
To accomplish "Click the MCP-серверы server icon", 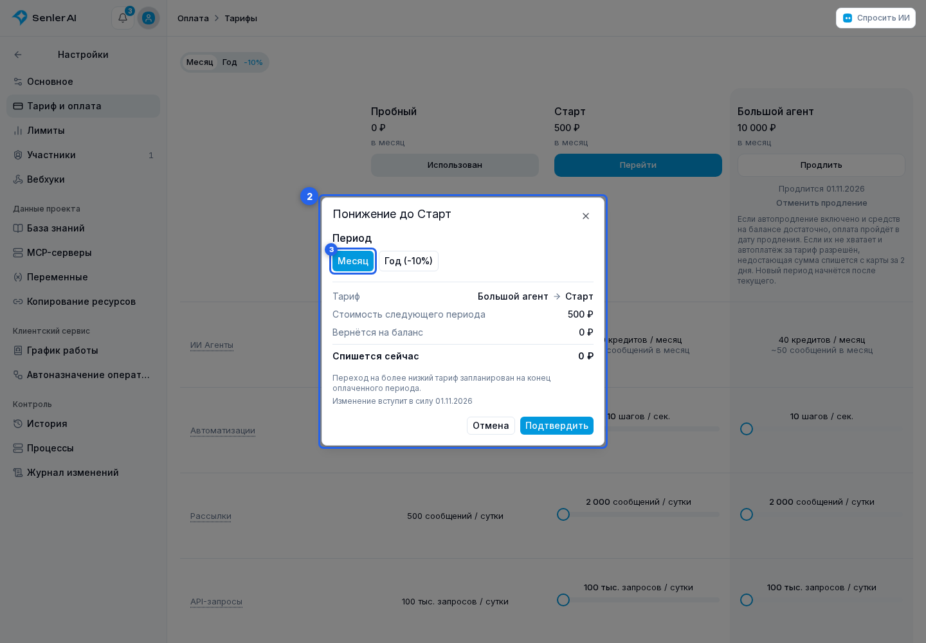I will click(x=18, y=253).
